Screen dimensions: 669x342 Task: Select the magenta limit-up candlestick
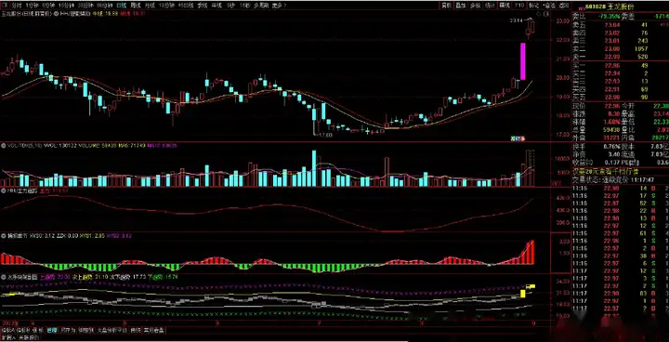point(522,61)
